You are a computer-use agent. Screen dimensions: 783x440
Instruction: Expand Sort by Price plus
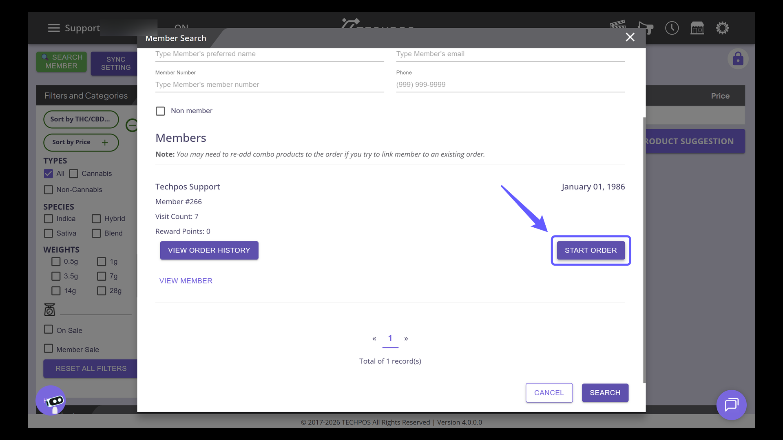coord(105,142)
